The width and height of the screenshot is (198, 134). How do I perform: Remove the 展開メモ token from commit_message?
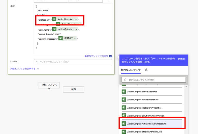75,38
